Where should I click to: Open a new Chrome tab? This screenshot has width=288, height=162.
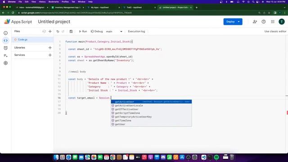(x=197, y=8)
